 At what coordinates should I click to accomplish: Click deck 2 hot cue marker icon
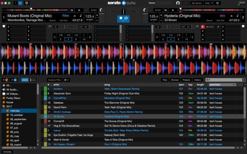243,26
